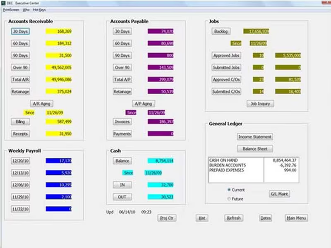
Task: Click the A/R Aging button
Action: point(42,104)
